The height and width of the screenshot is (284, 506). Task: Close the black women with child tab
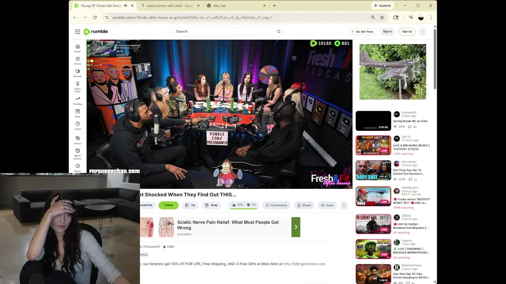[198, 6]
